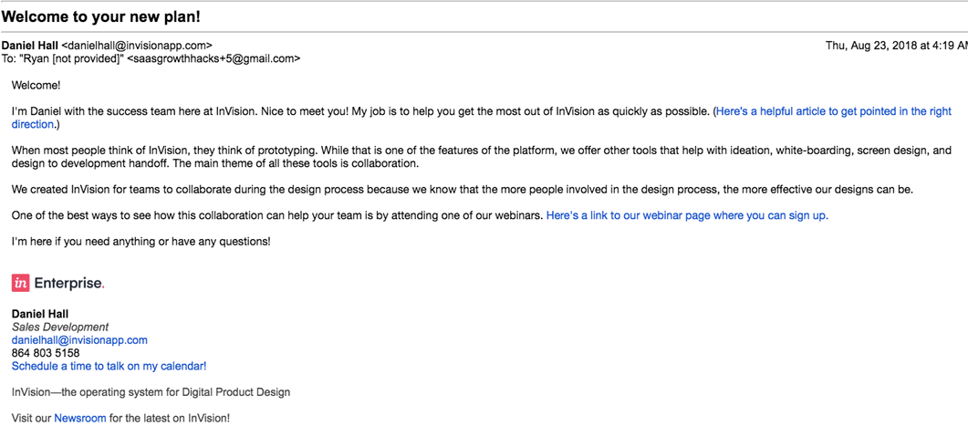This screenshot has width=968, height=437.
Task: Click the pink InVision 'in' logo icon
Action: click(x=20, y=284)
